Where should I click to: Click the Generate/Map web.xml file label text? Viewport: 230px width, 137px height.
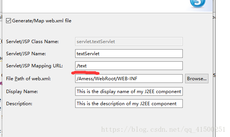click(42, 21)
